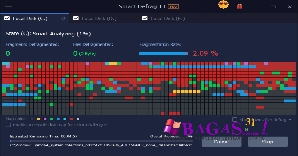Stop the defrag process

click(x=268, y=142)
